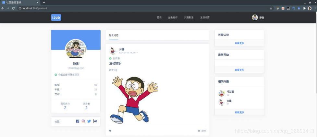Open the Chrome profile avatar
The height and width of the screenshot is (137, 317).
(x=310, y=8)
